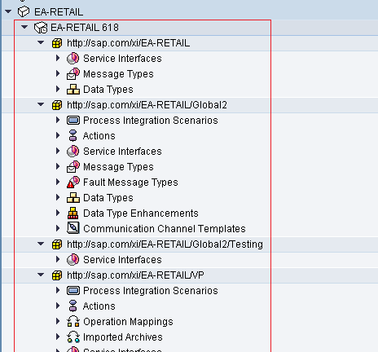Image resolution: width=378 pixels, height=352 pixels.
Task: Click the namespace icon beside http://sap.com/xi/EA-RETAIL/Global2
Action: click(x=57, y=105)
